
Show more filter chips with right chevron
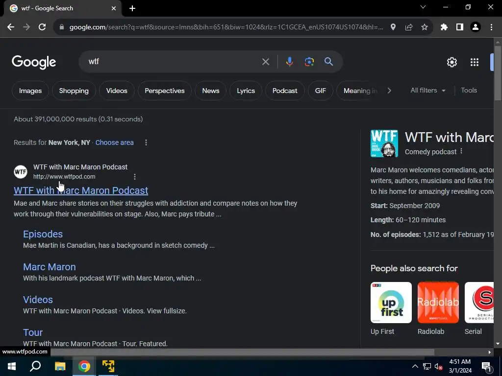(389, 91)
